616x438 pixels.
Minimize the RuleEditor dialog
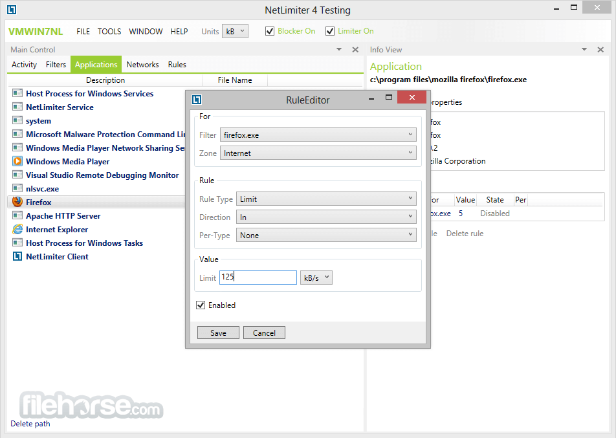click(x=371, y=98)
